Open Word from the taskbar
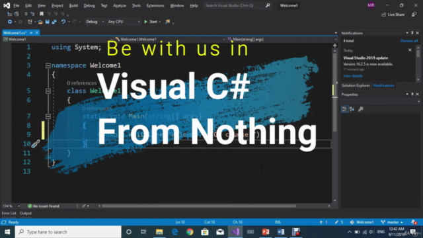The width and height of the screenshot is (423, 238). pyautogui.click(x=280, y=232)
